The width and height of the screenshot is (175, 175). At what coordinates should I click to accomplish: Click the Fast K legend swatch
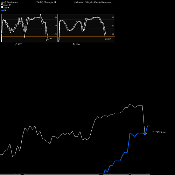click(x=2, y=7)
